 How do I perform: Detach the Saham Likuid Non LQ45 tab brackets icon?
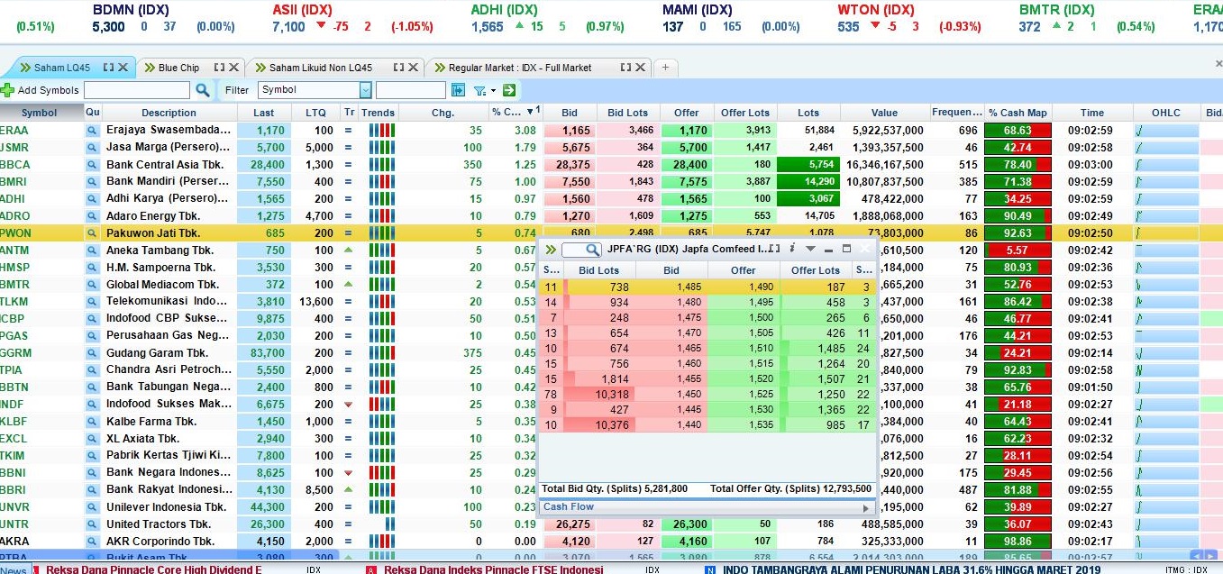click(x=399, y=68)
